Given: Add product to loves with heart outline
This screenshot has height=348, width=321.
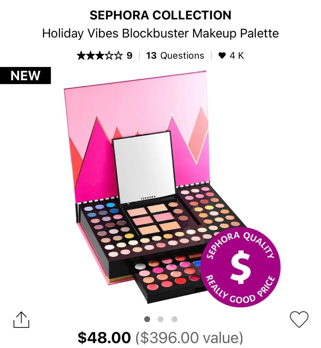Looking at the screenshot, I should tap(299, 319).
